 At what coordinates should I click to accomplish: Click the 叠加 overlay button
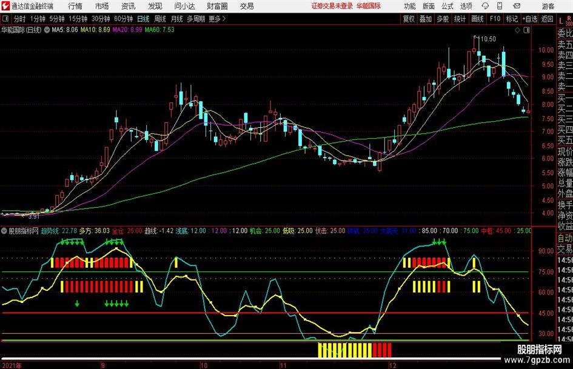click(x=426, y=19)
